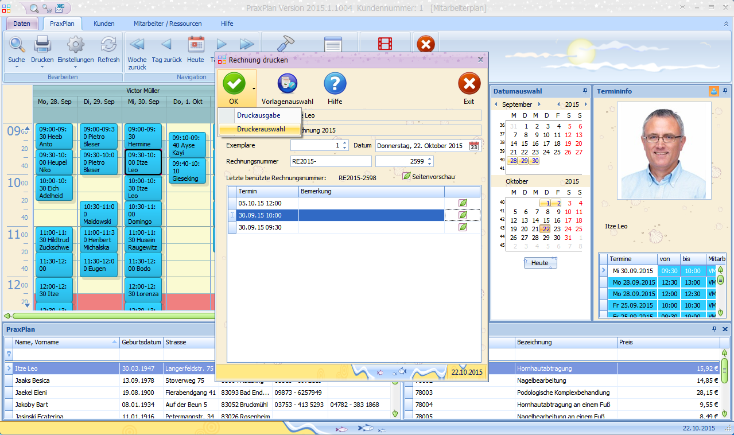Click the Tag zurück left arrow
Screen dimensions: 734x435
click(166, 45)
